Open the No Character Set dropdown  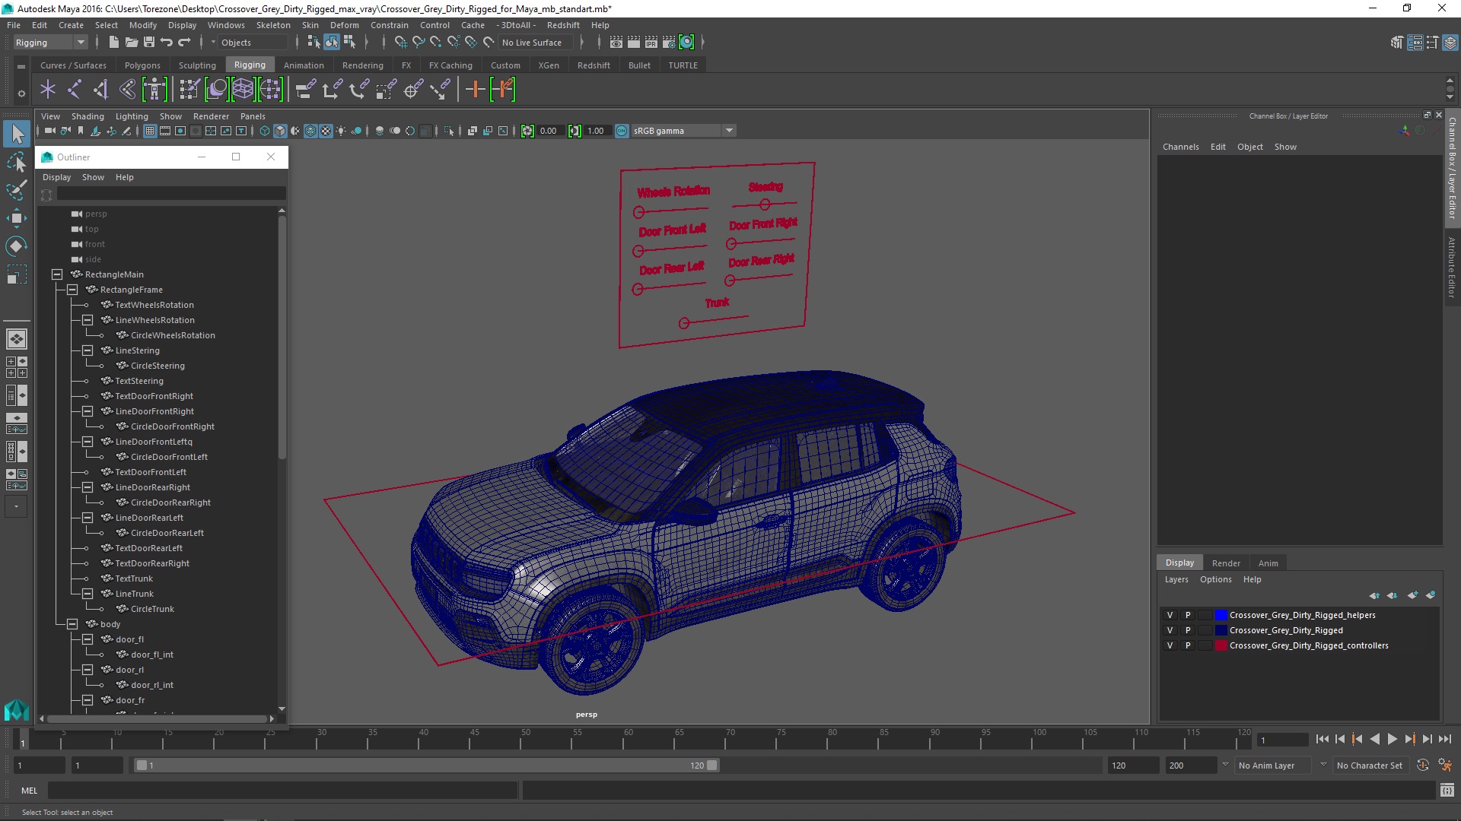click(1370, 766)
